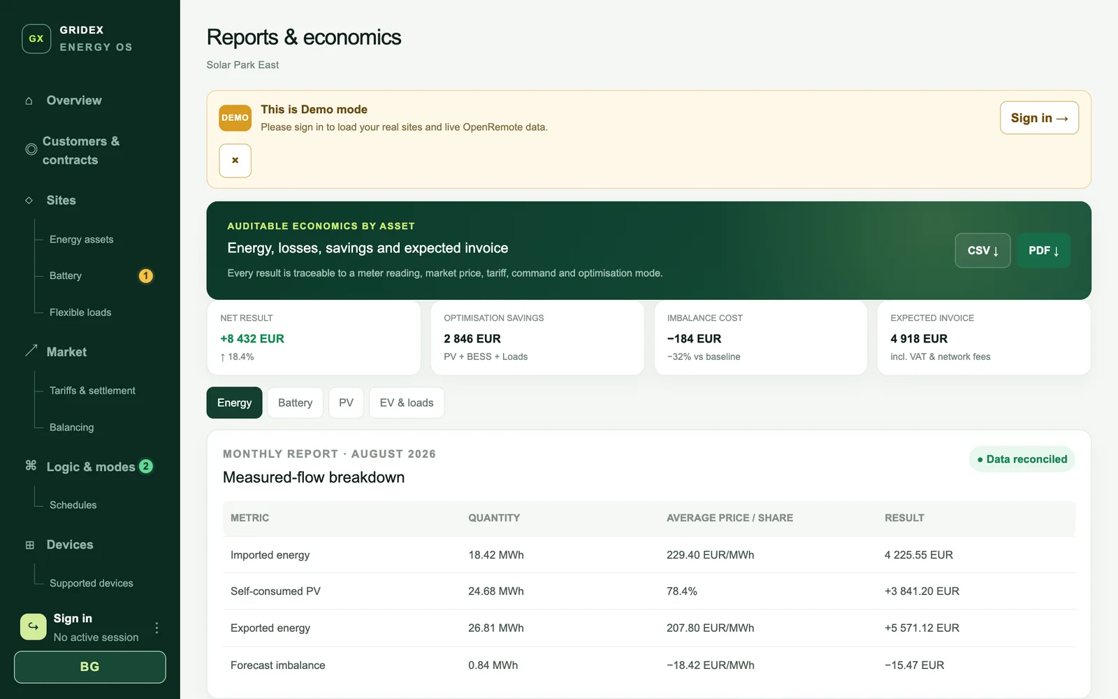Download the PDF report
The height and width of the screenshot is (699, 1118).
tap(1043, 250)
